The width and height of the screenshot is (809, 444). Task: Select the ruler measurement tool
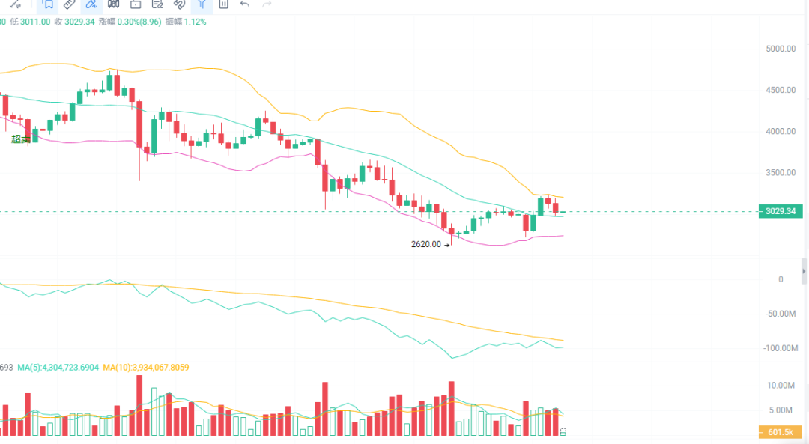69,4
